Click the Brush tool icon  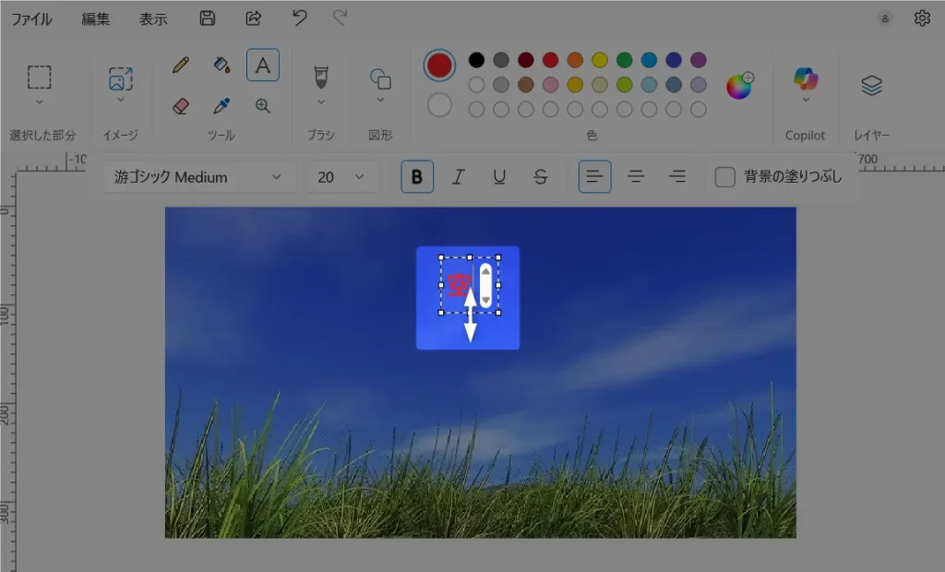pyautogui.click(x=321, y=77)
